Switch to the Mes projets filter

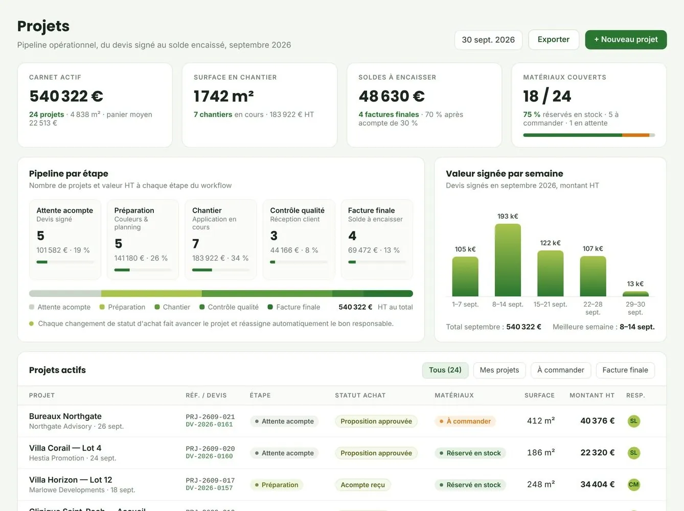[x=499, y=370]
